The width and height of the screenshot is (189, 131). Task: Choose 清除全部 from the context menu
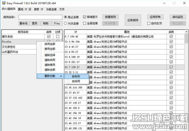tap(50, 70)
